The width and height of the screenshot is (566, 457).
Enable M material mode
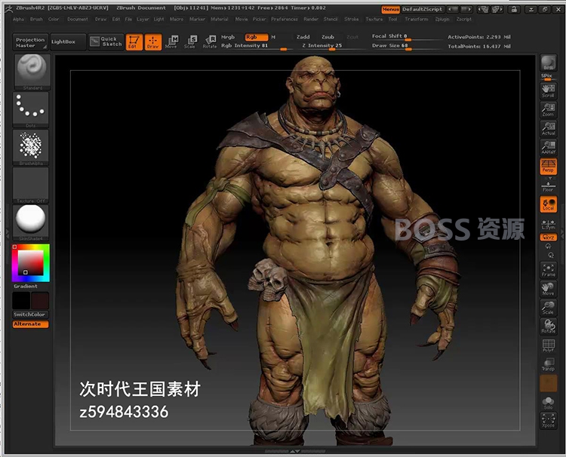273,37
